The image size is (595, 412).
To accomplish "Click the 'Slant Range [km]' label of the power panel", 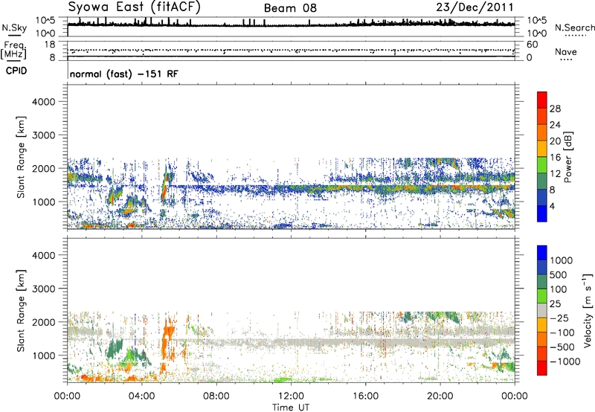I will tap(21, 157).
